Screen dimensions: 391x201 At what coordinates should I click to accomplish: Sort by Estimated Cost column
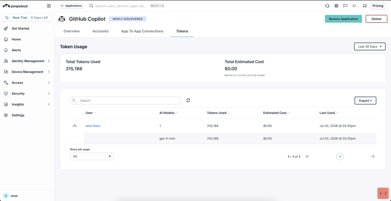click(277, 113)
